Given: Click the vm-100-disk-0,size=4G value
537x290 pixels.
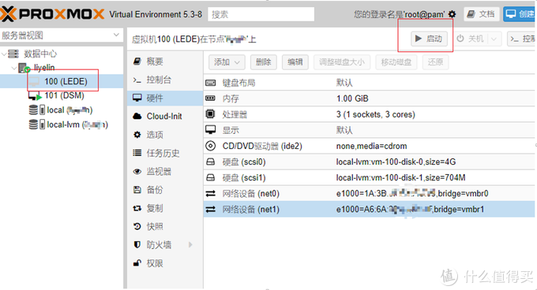Looking at the screenshot, I should point(396,162).
